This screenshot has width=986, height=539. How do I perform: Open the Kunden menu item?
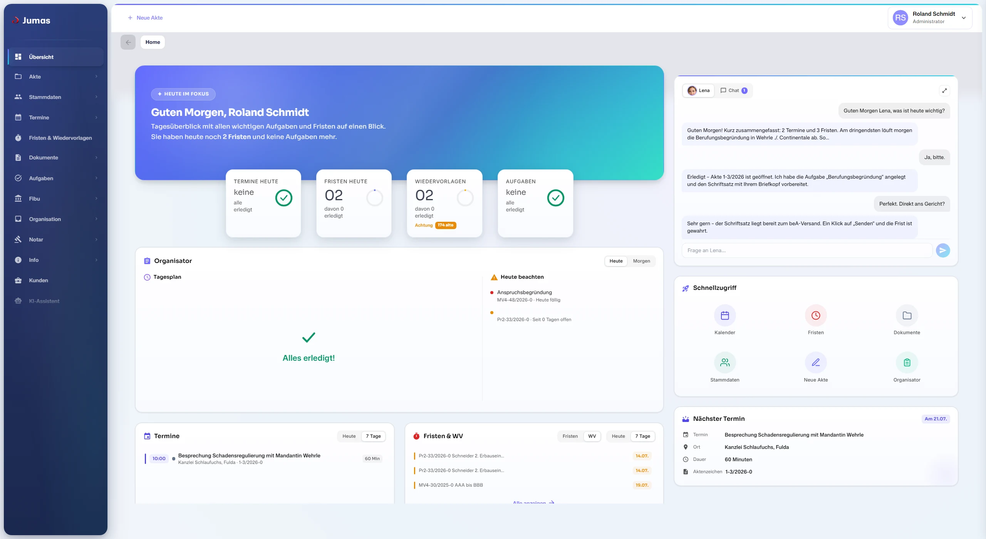tap(55, 280)
